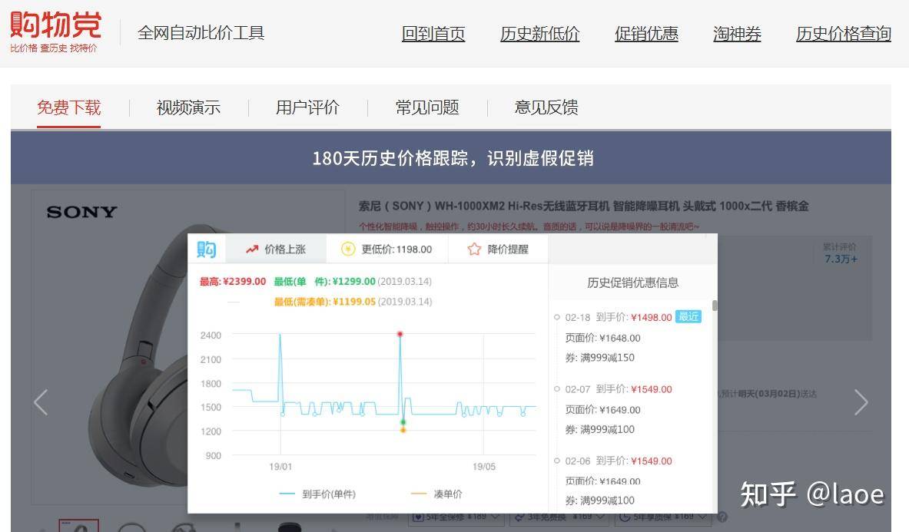Select the 免费下载 tab
This screenshot has height=532, width=909.
coord(69,107)
